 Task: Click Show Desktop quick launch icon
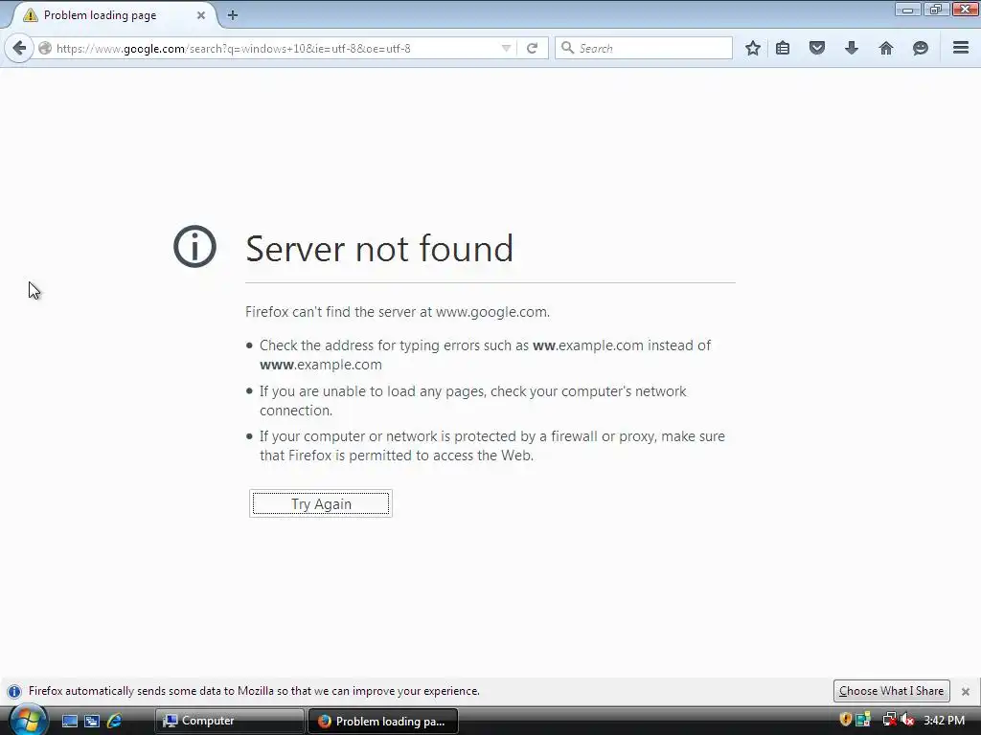(69, 722)
